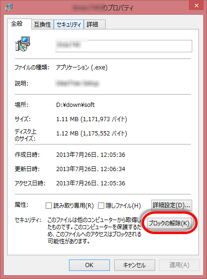Open 詳細設定(D)... advanced attributes
Viewport: 207px width, 279px height.
(x=172, y=205)
